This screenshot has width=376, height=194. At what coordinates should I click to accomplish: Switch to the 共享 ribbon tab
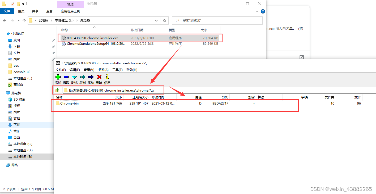(x=35, y=11)
